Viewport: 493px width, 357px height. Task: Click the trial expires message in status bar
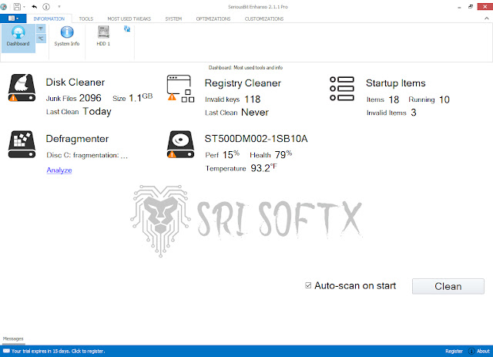pos(59,351)
